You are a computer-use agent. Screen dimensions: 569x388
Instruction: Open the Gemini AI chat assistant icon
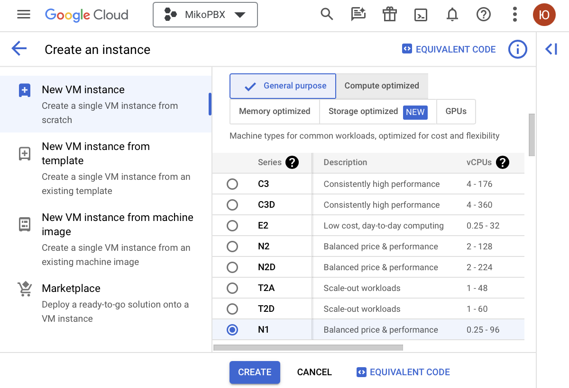[358, 15]
